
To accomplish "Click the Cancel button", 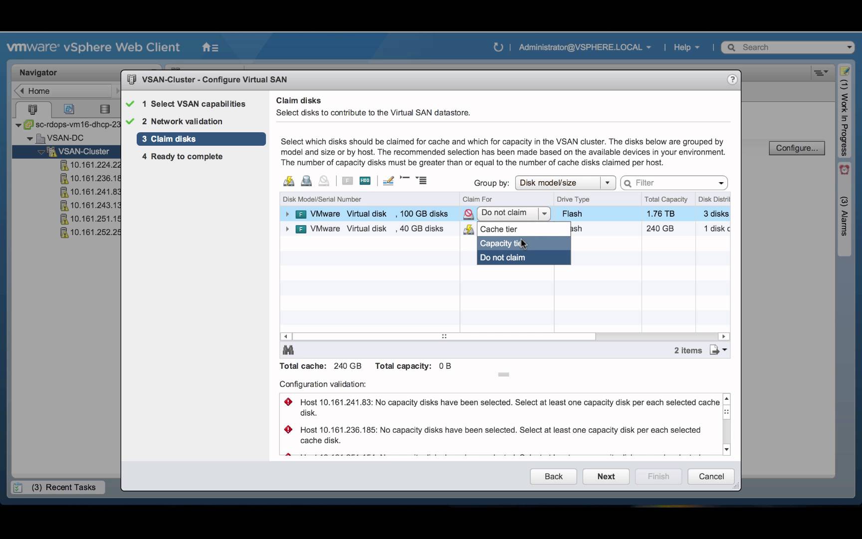I will point(711,477).
